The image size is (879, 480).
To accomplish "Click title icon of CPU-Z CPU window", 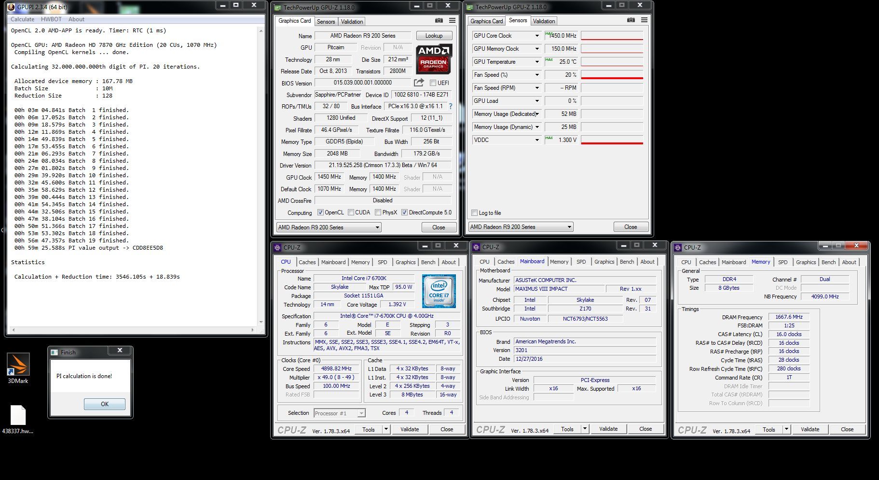I will click(277, 247).
